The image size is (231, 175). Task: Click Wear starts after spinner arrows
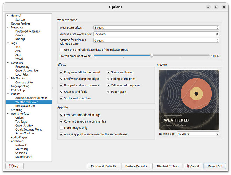point(217,27)
